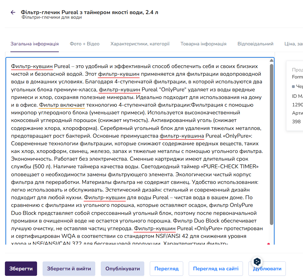Click product title Фільтр-глечик Pureal heading

89,12
